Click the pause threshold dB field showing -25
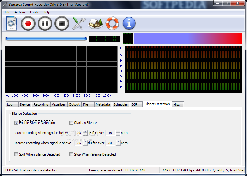This screenshot has width=247, height=176. click(x=78, y=133)
